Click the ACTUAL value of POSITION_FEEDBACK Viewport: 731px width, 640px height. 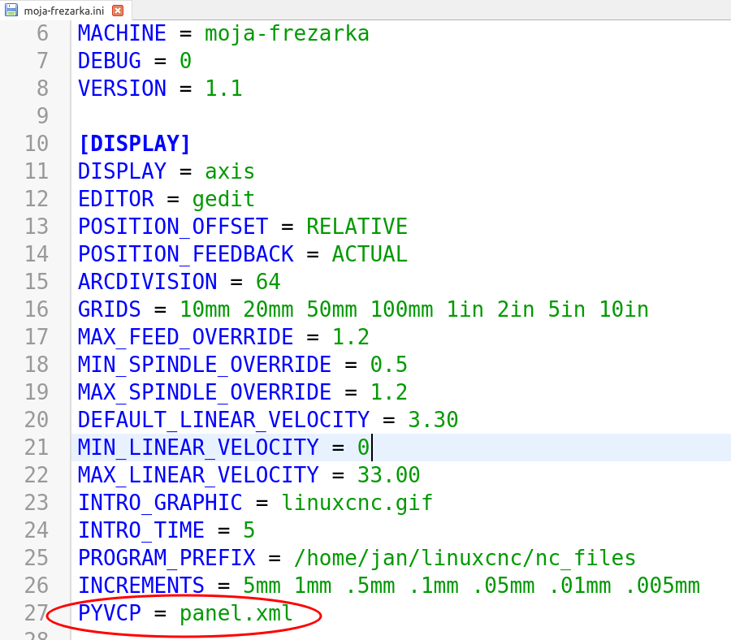coord(370,254)
